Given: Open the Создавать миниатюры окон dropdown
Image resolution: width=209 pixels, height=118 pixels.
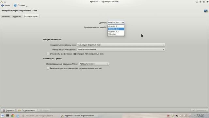Looking at the screenshot, I should click(121, 45).
